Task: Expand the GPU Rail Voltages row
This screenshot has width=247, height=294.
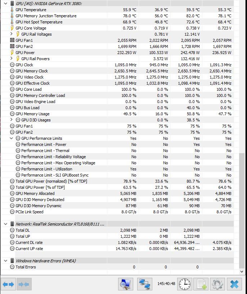Action: pyautogui.click(x=12, y=34)
